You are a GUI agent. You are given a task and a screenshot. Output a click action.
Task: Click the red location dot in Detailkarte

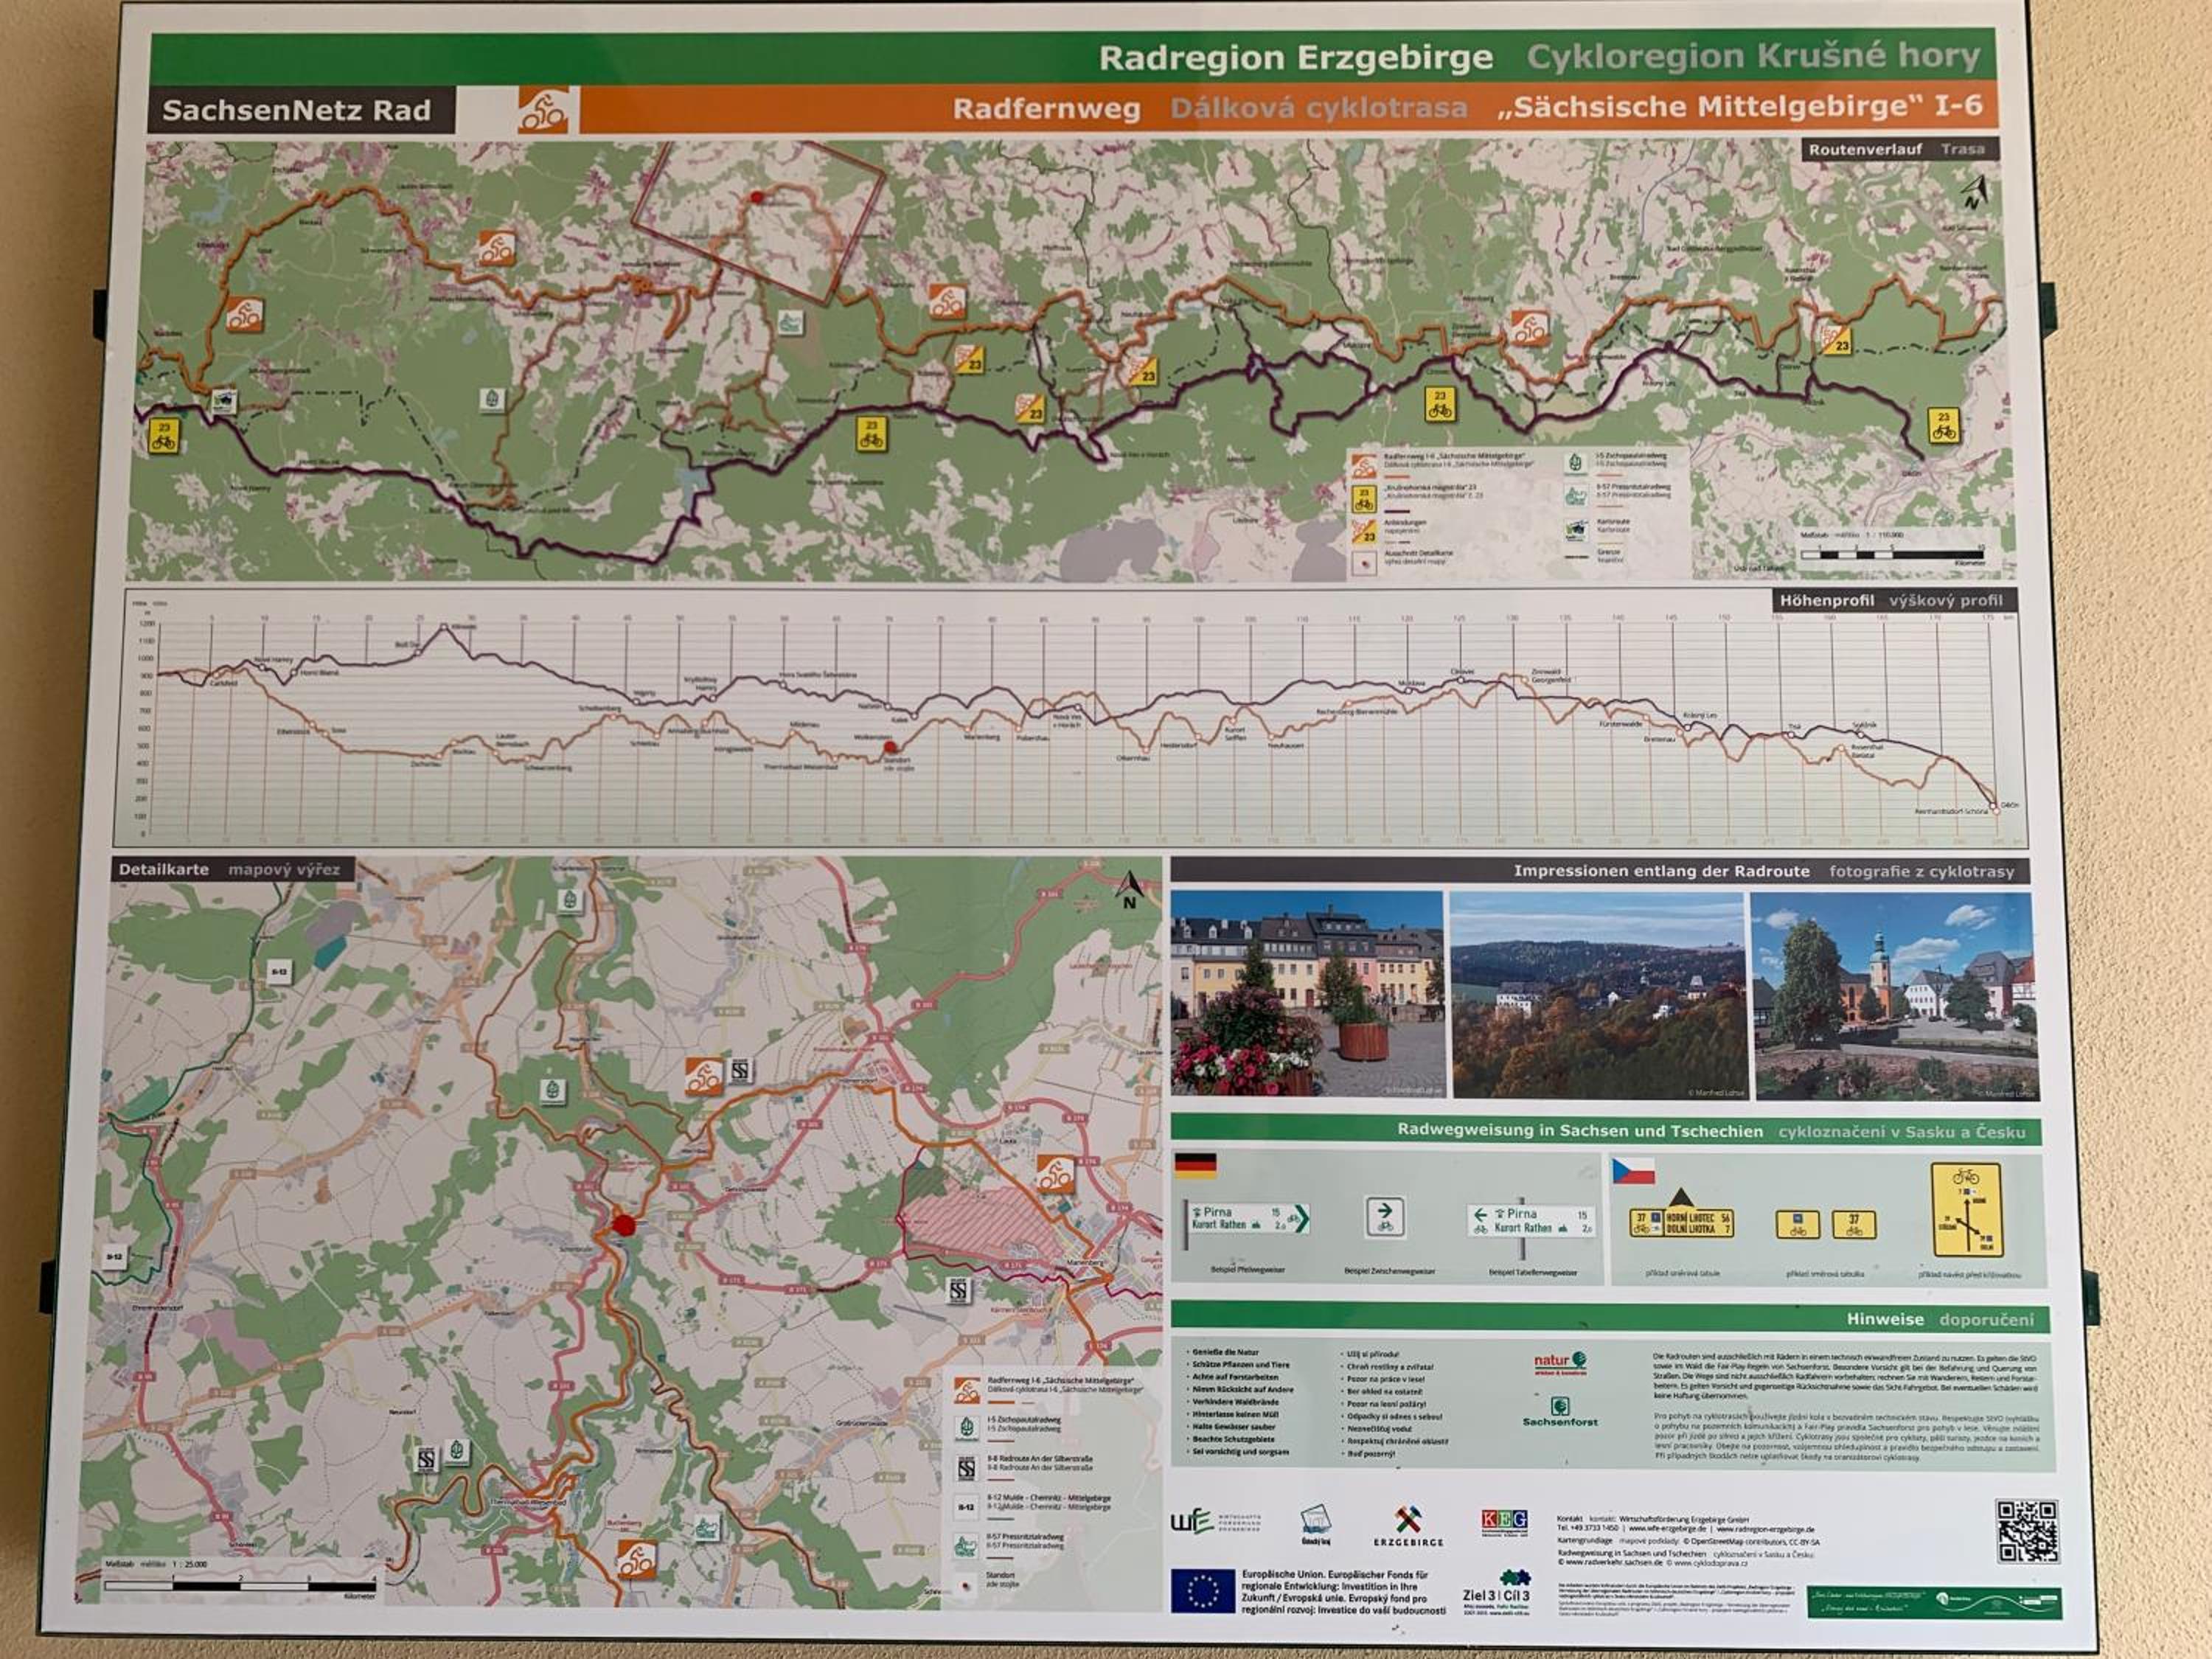pyautogui.click(x=624, y=1226)
